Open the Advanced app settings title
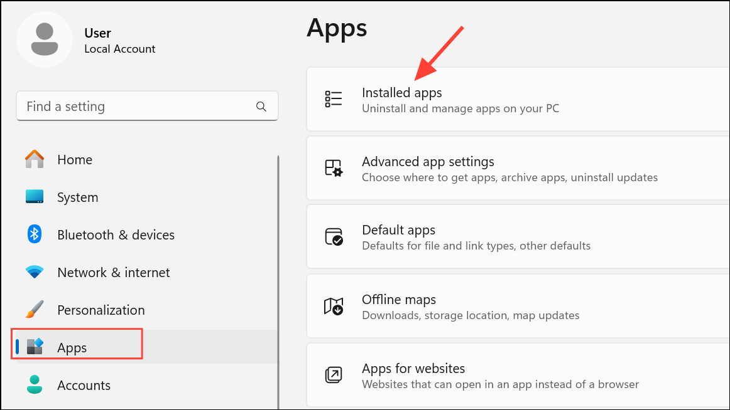Screen dimensions: 730x410 point(428,162)
